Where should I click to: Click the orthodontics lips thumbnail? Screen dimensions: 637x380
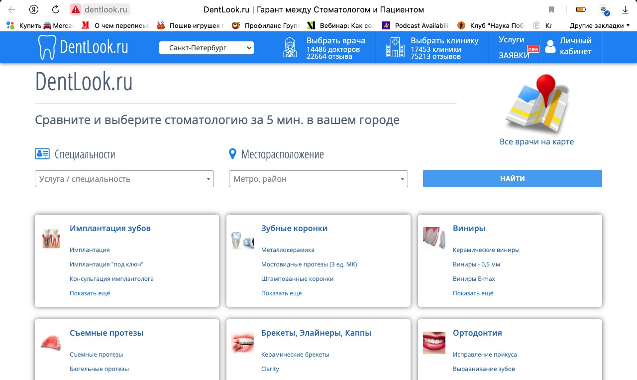tap(434, 343)
